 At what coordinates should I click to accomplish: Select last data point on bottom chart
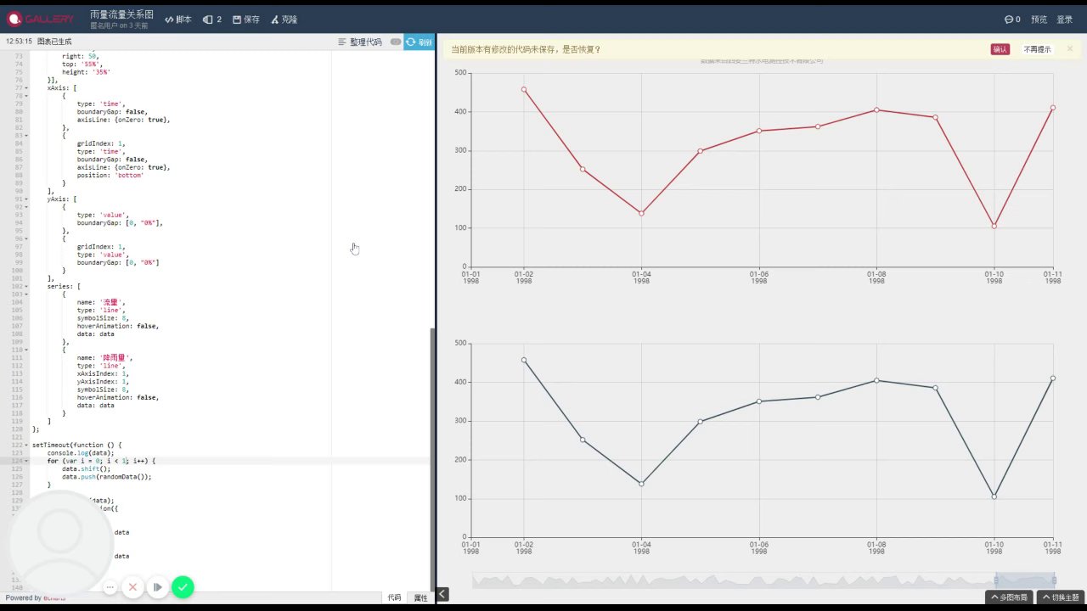[x=1052, y=378]
